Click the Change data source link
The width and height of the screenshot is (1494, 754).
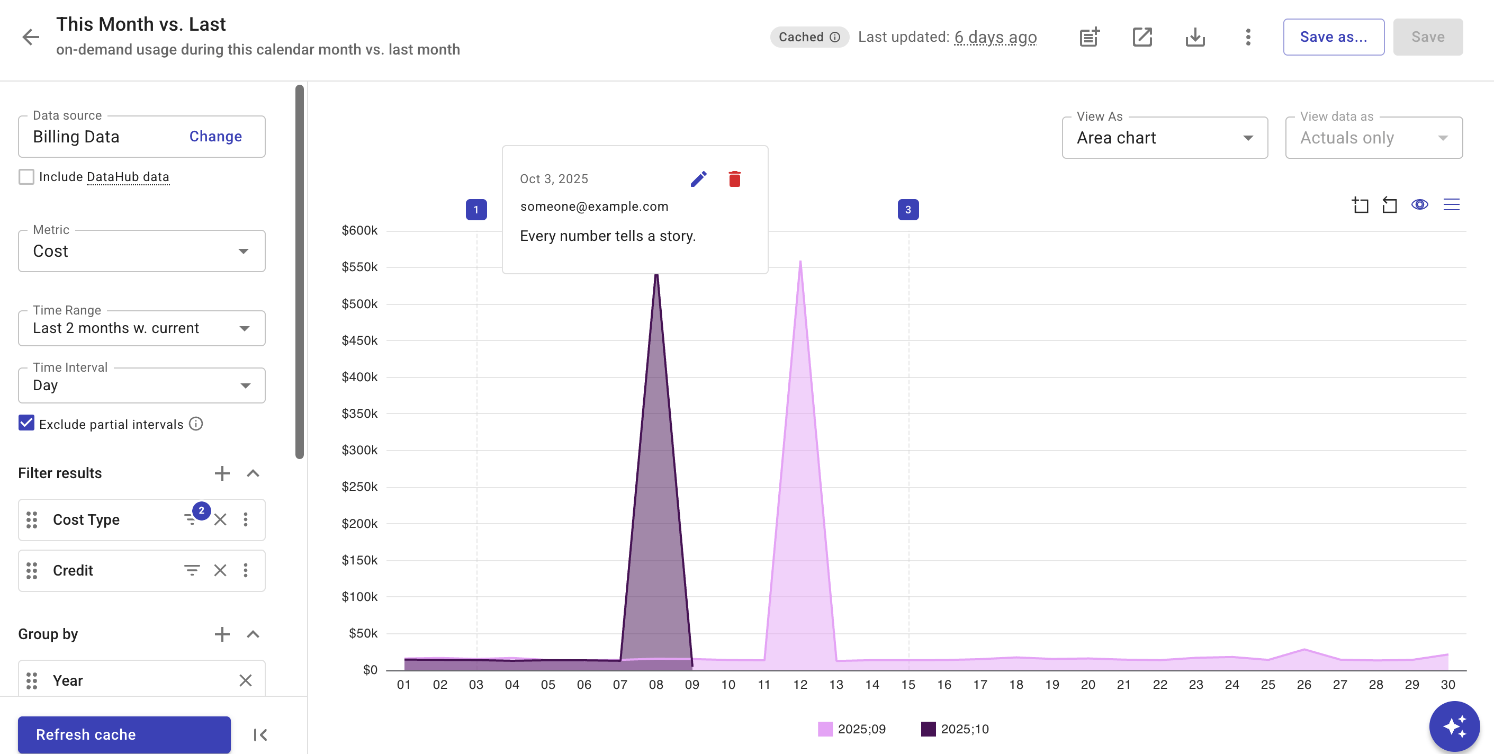pos(215,136)
